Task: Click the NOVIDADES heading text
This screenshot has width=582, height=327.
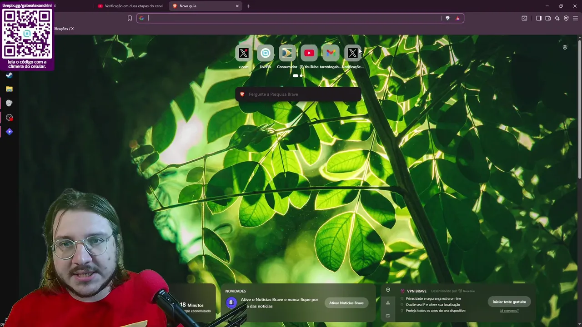Action: [236, 291]
